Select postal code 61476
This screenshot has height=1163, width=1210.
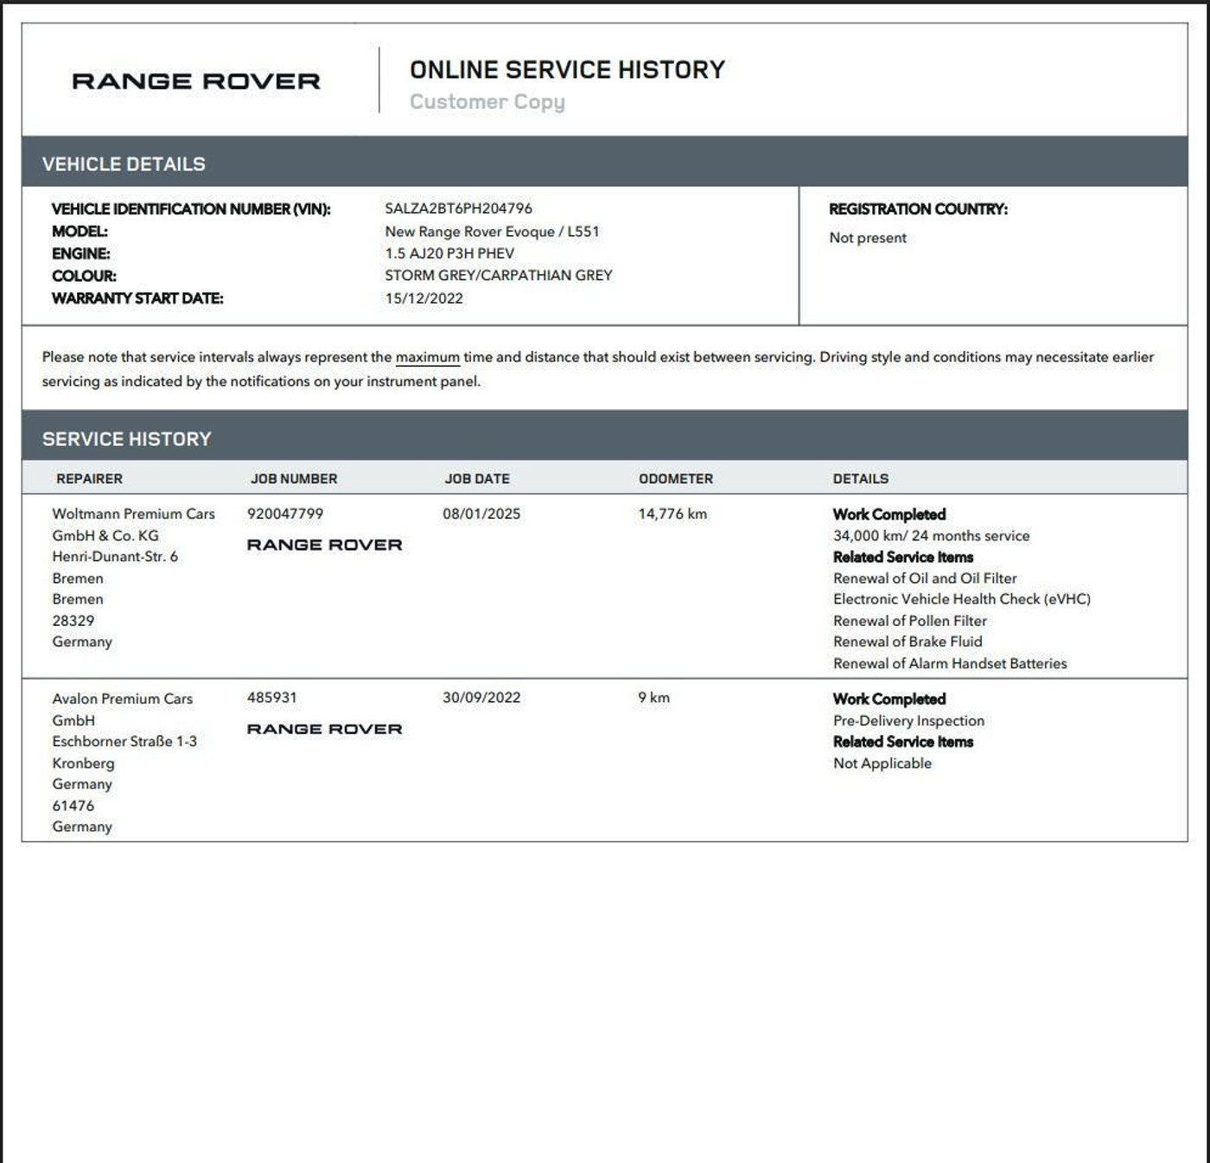point(73,805)
